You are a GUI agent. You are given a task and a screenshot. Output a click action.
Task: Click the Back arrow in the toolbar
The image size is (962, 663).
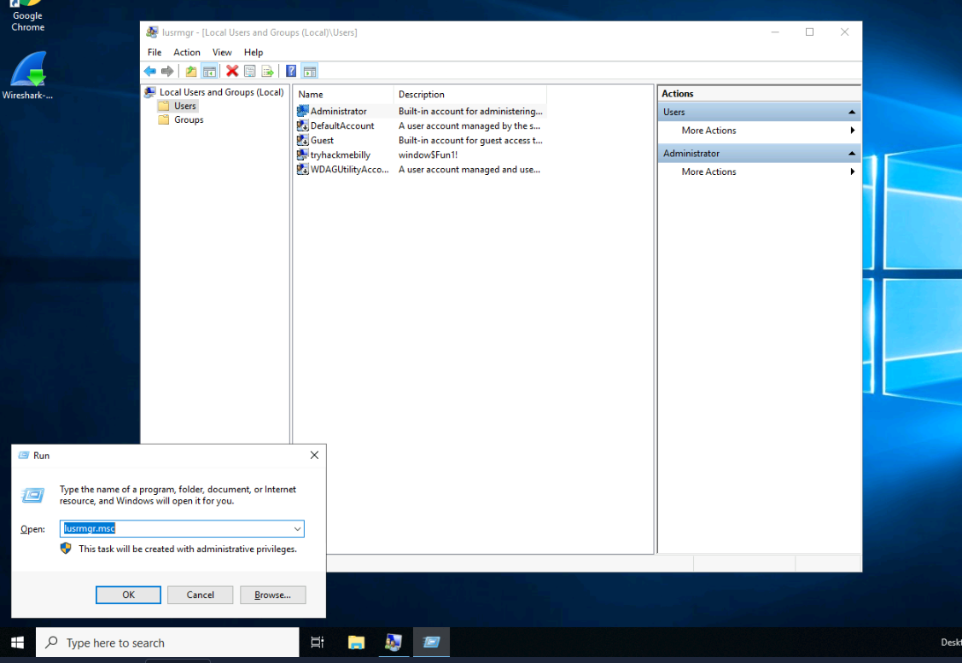coord(150,72)
